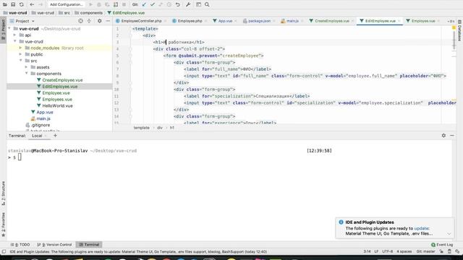
Task: Open the Event Log
Action: 442,245
